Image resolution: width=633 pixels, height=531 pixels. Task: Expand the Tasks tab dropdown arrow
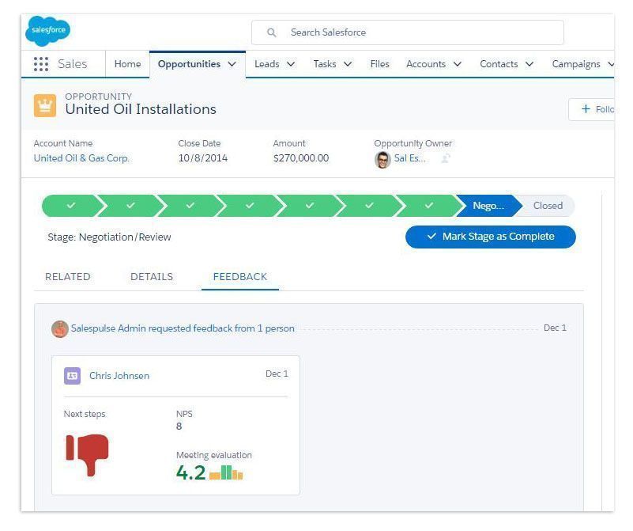click(x=348, y=64)
